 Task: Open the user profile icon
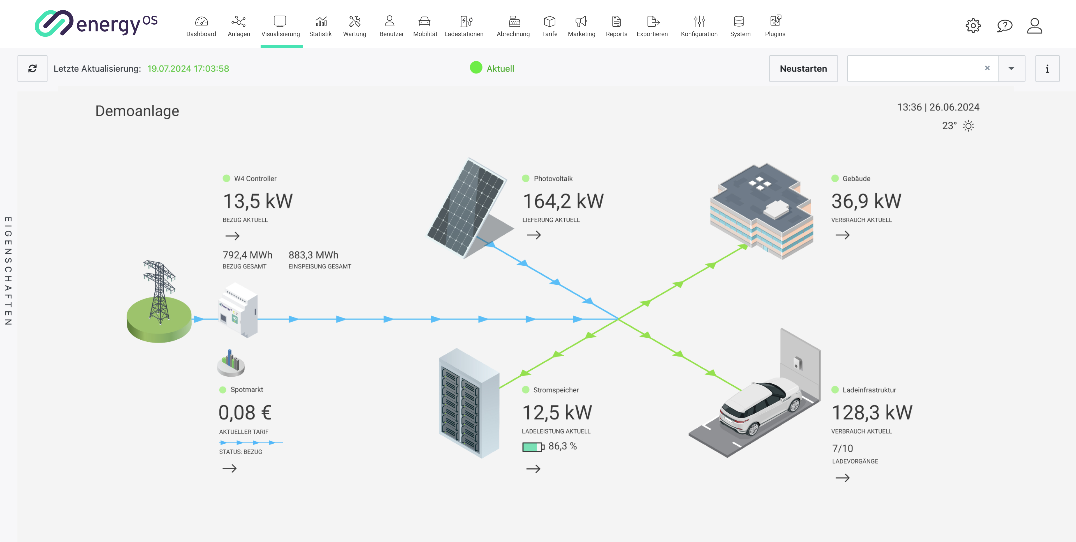tap(1034, 26)
